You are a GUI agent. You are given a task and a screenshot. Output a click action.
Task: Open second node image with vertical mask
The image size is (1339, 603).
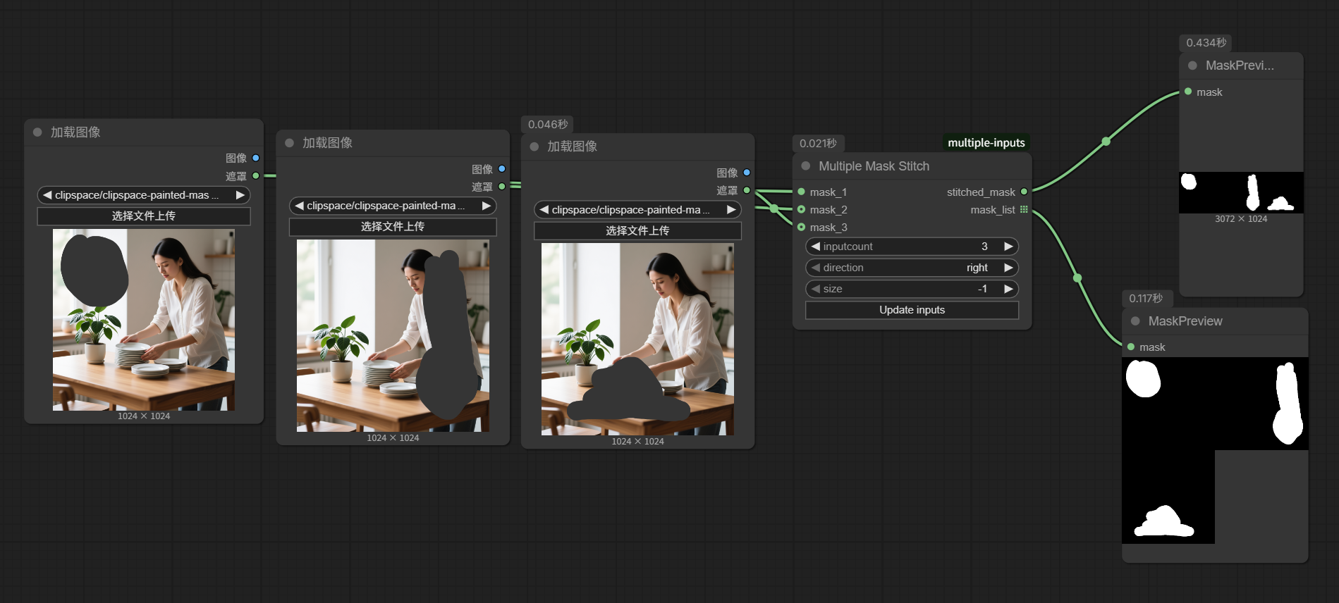coord(393,336)
